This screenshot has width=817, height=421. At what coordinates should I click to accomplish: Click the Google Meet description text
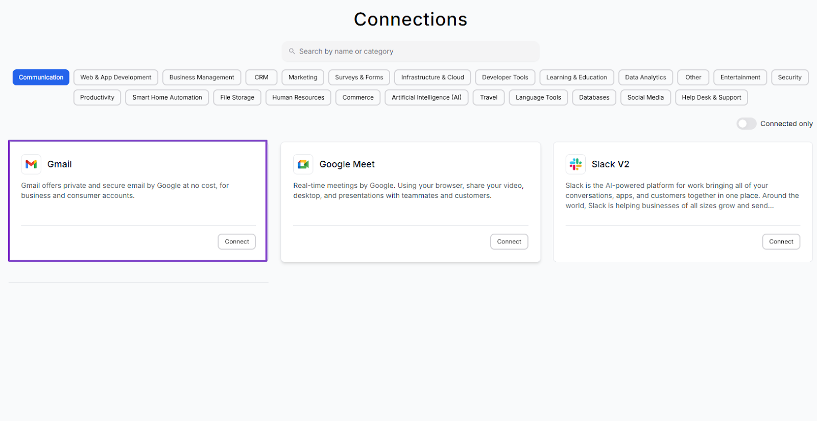408,190
